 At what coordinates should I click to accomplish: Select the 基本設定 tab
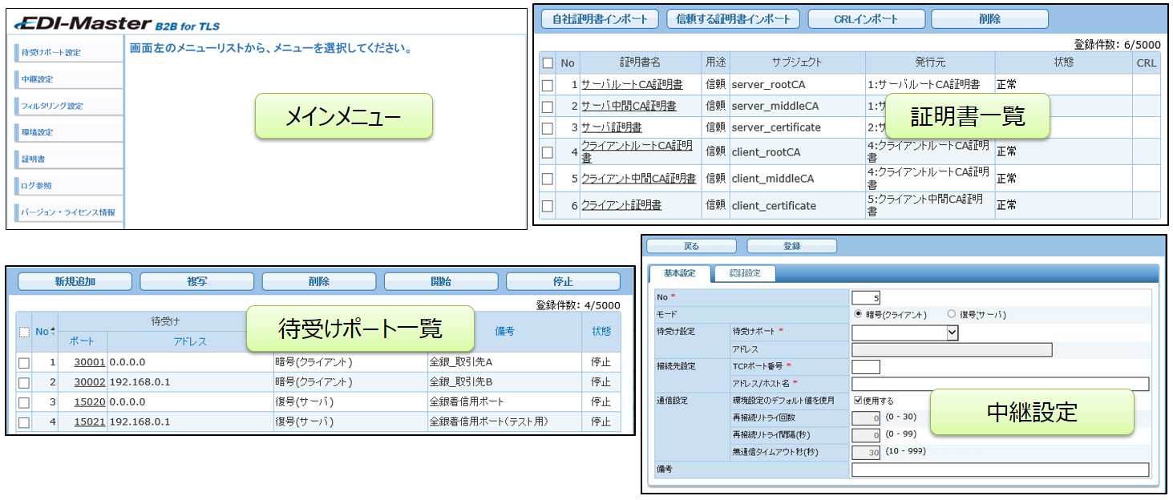679,273
